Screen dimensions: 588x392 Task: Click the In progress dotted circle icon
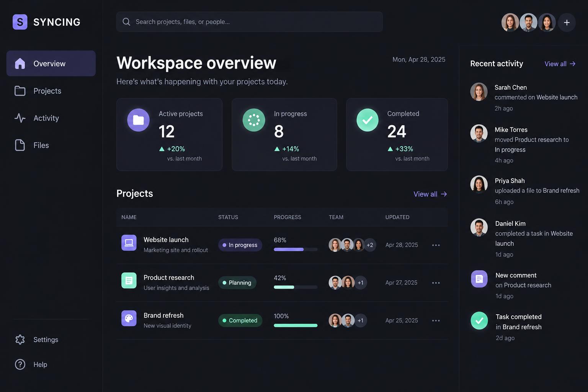tap(254, 120)
